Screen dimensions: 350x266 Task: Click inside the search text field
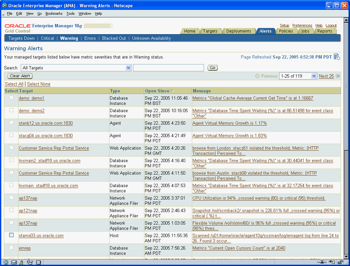click(x=168, y=67)
